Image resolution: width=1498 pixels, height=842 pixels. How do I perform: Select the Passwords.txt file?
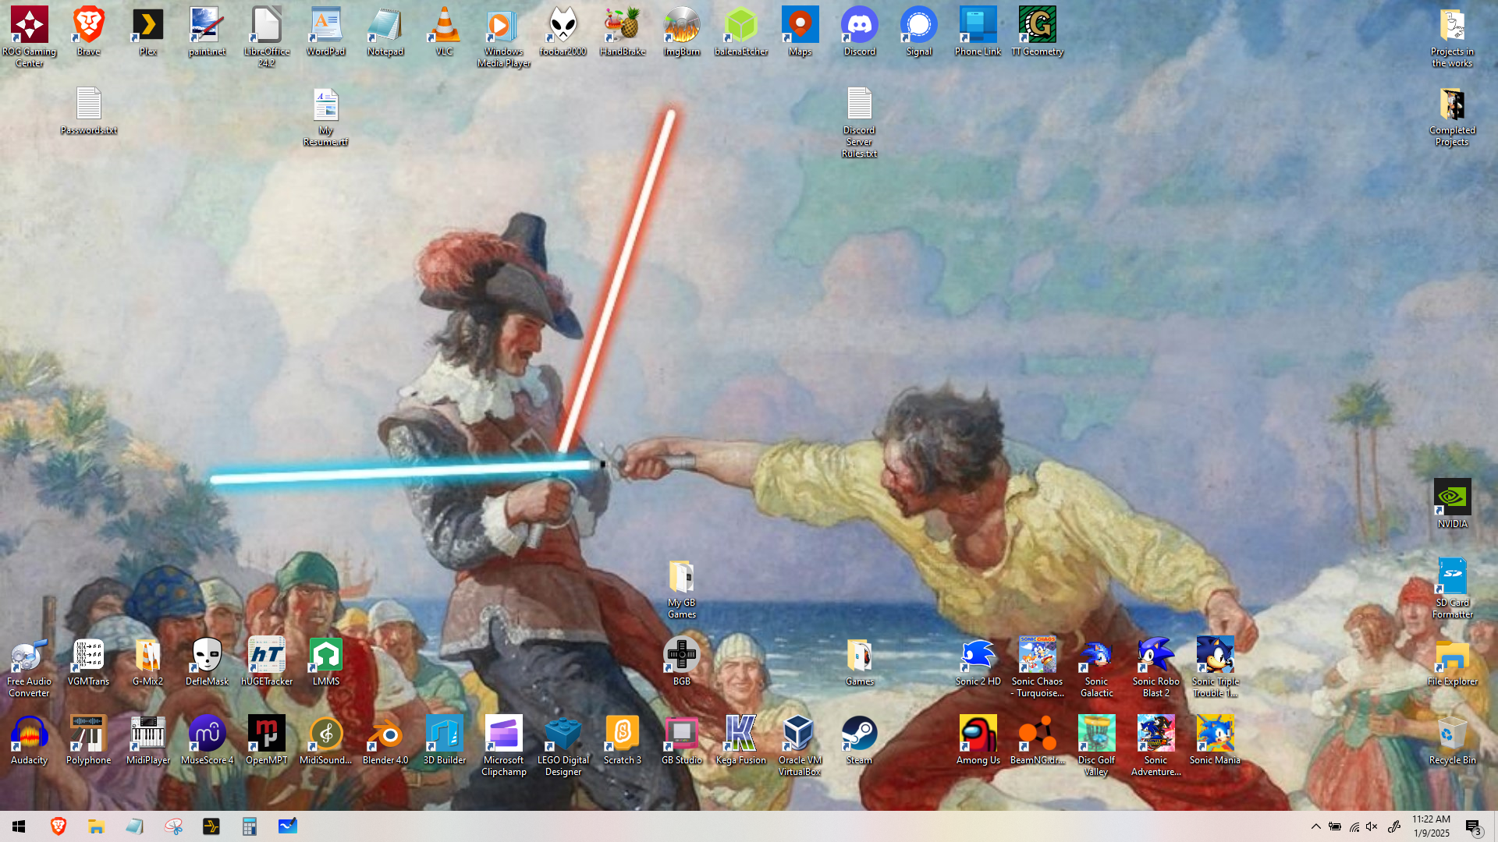[x=88, y=111]
